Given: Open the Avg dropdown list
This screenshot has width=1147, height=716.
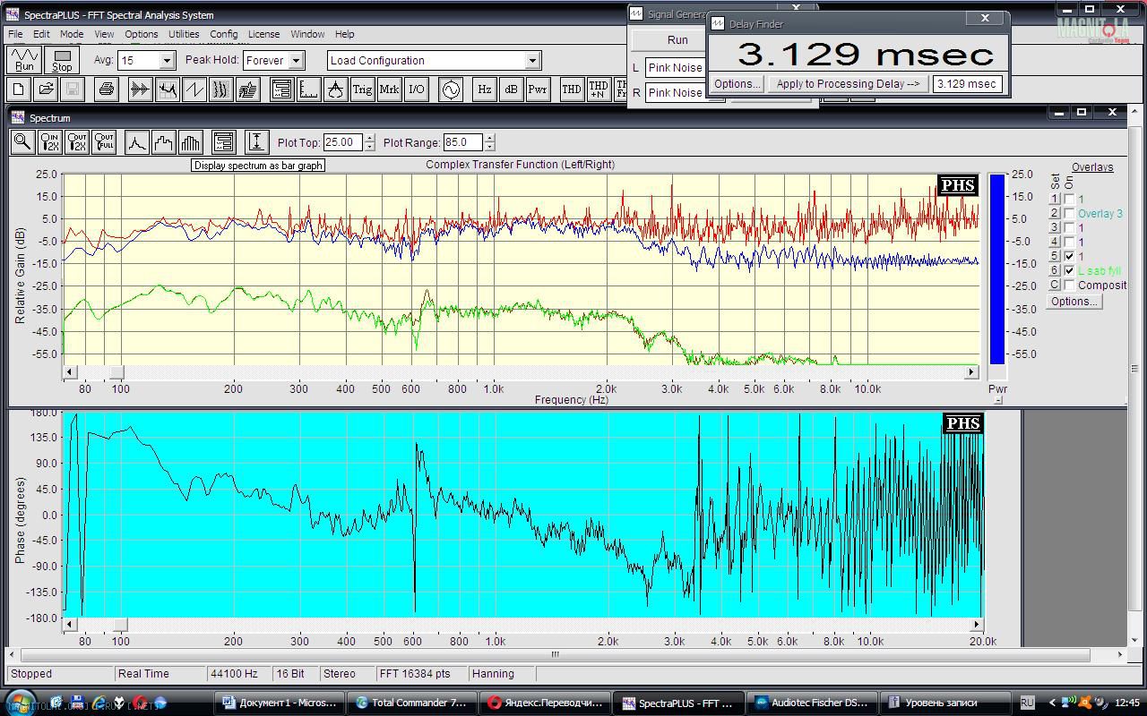Looking at the screenshot, I should 167,61.
